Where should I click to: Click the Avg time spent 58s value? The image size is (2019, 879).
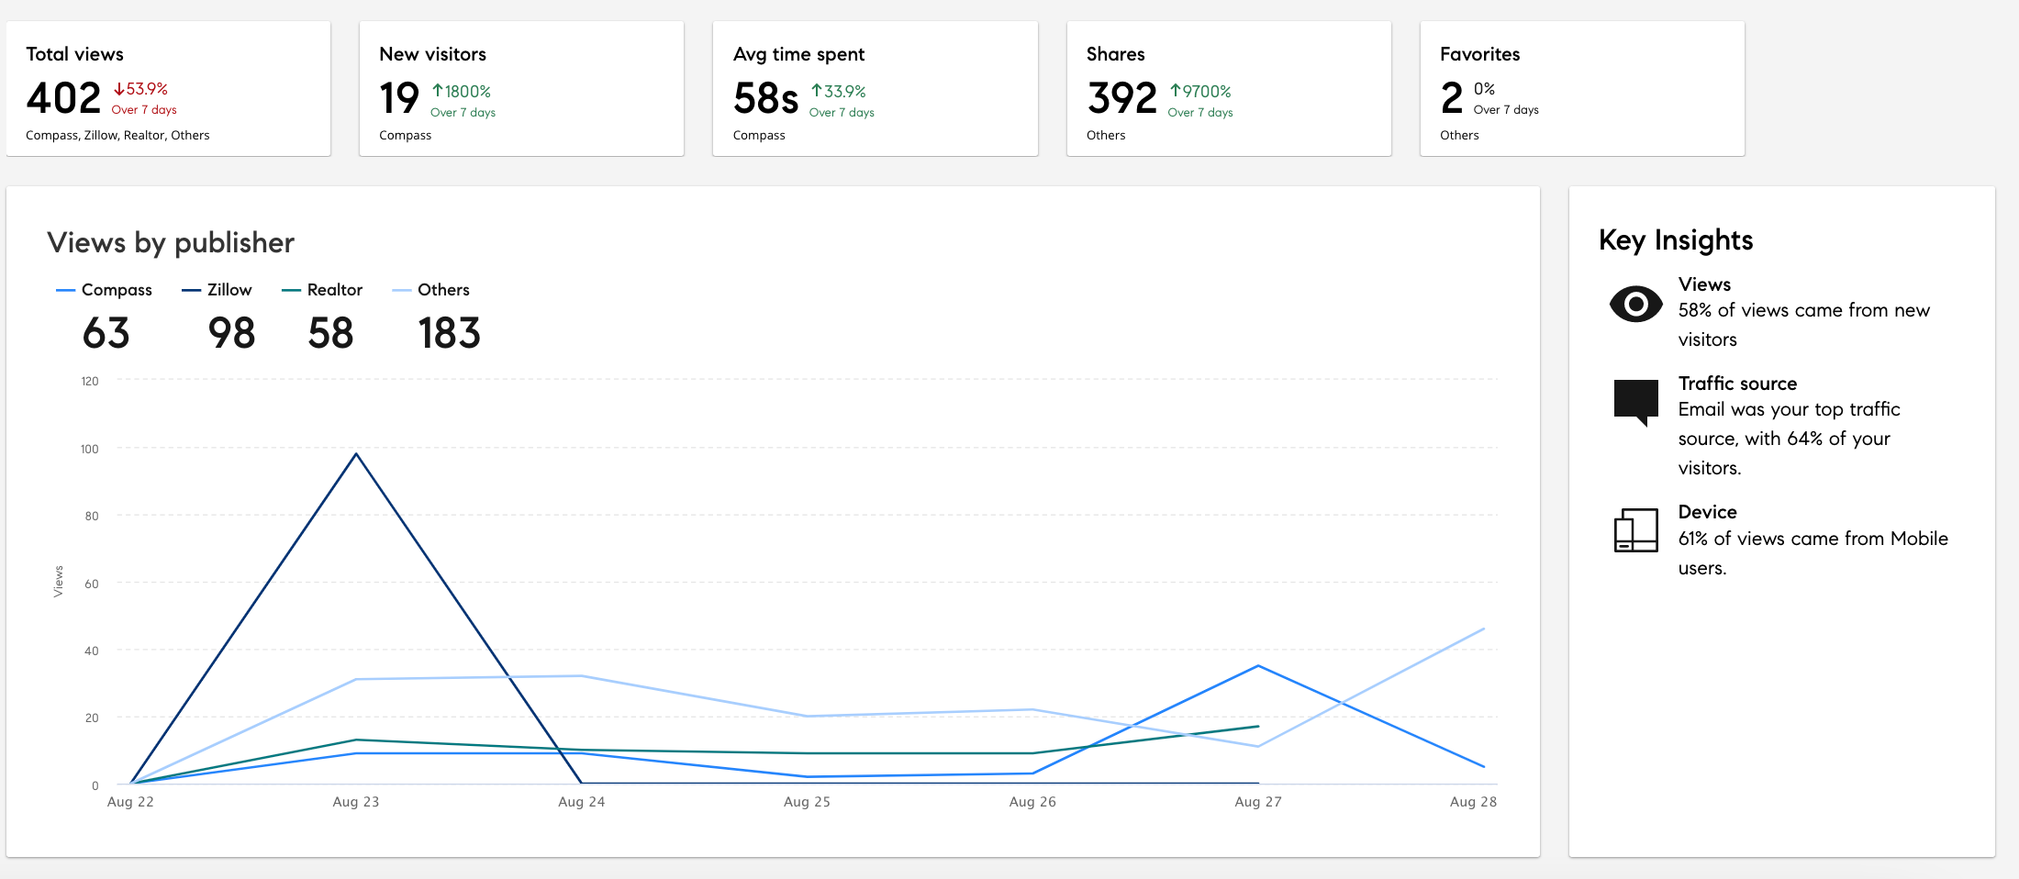[765, 98]
